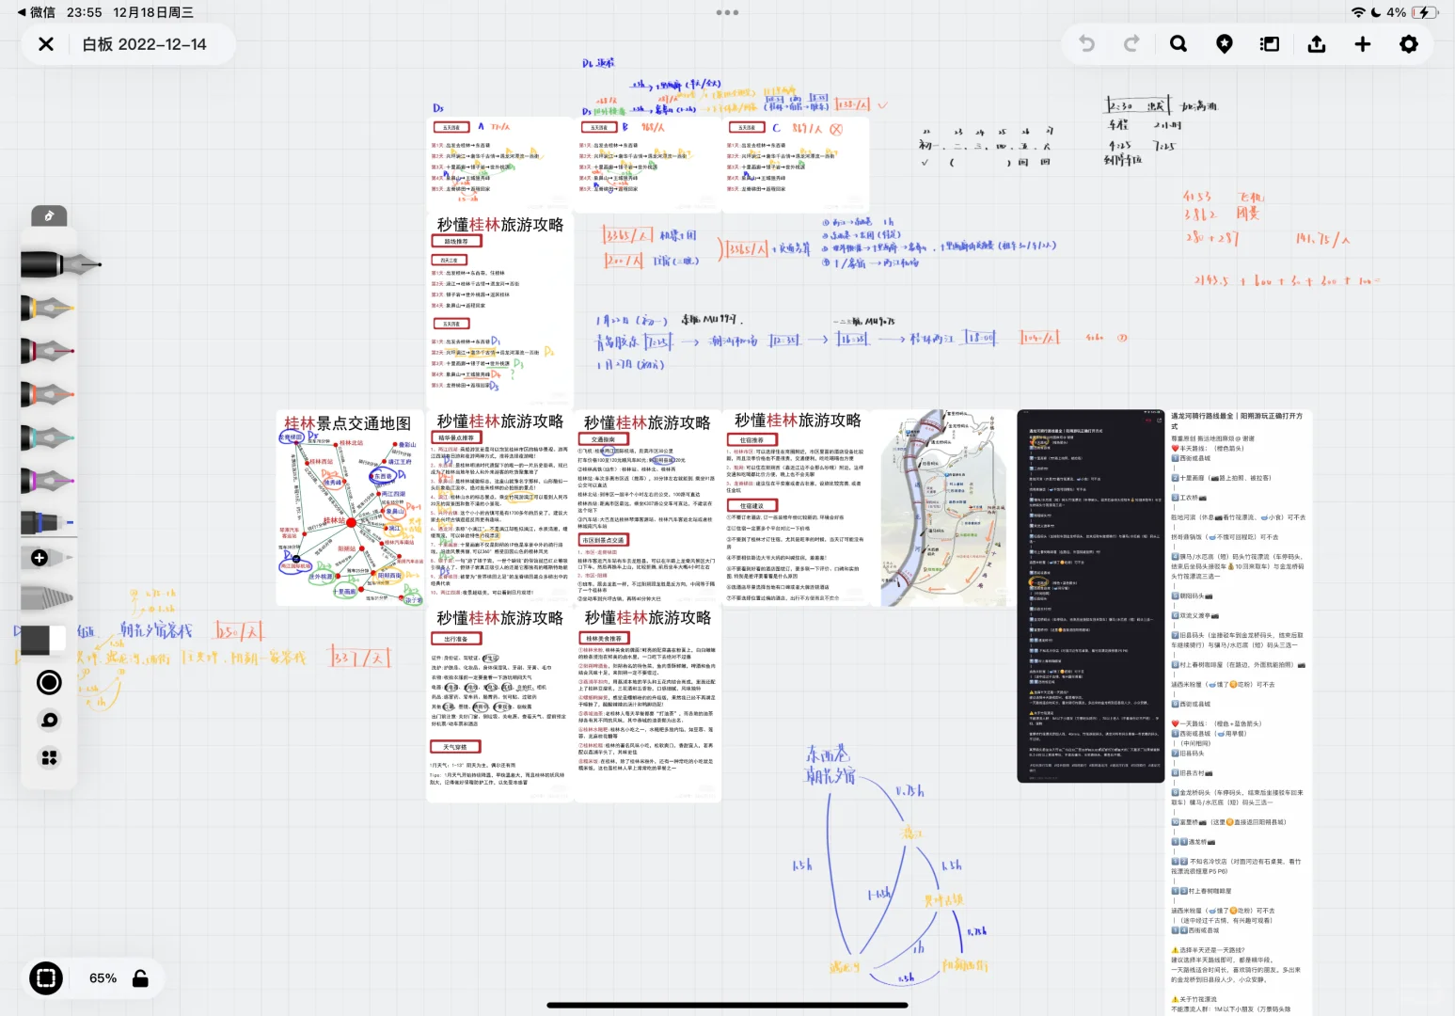Open search with the magnifier icon

coord(1178,44)
